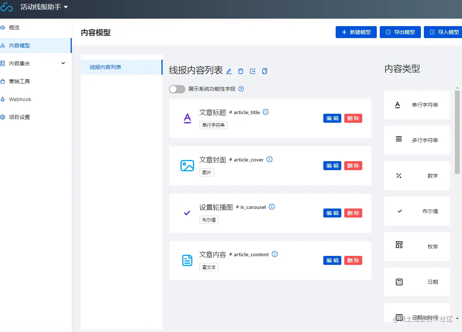Click the export icon beside 线报内容列表 title
The height and width of the screenshot is (332, 462).
pyautogui.click(x=253, y=71)
